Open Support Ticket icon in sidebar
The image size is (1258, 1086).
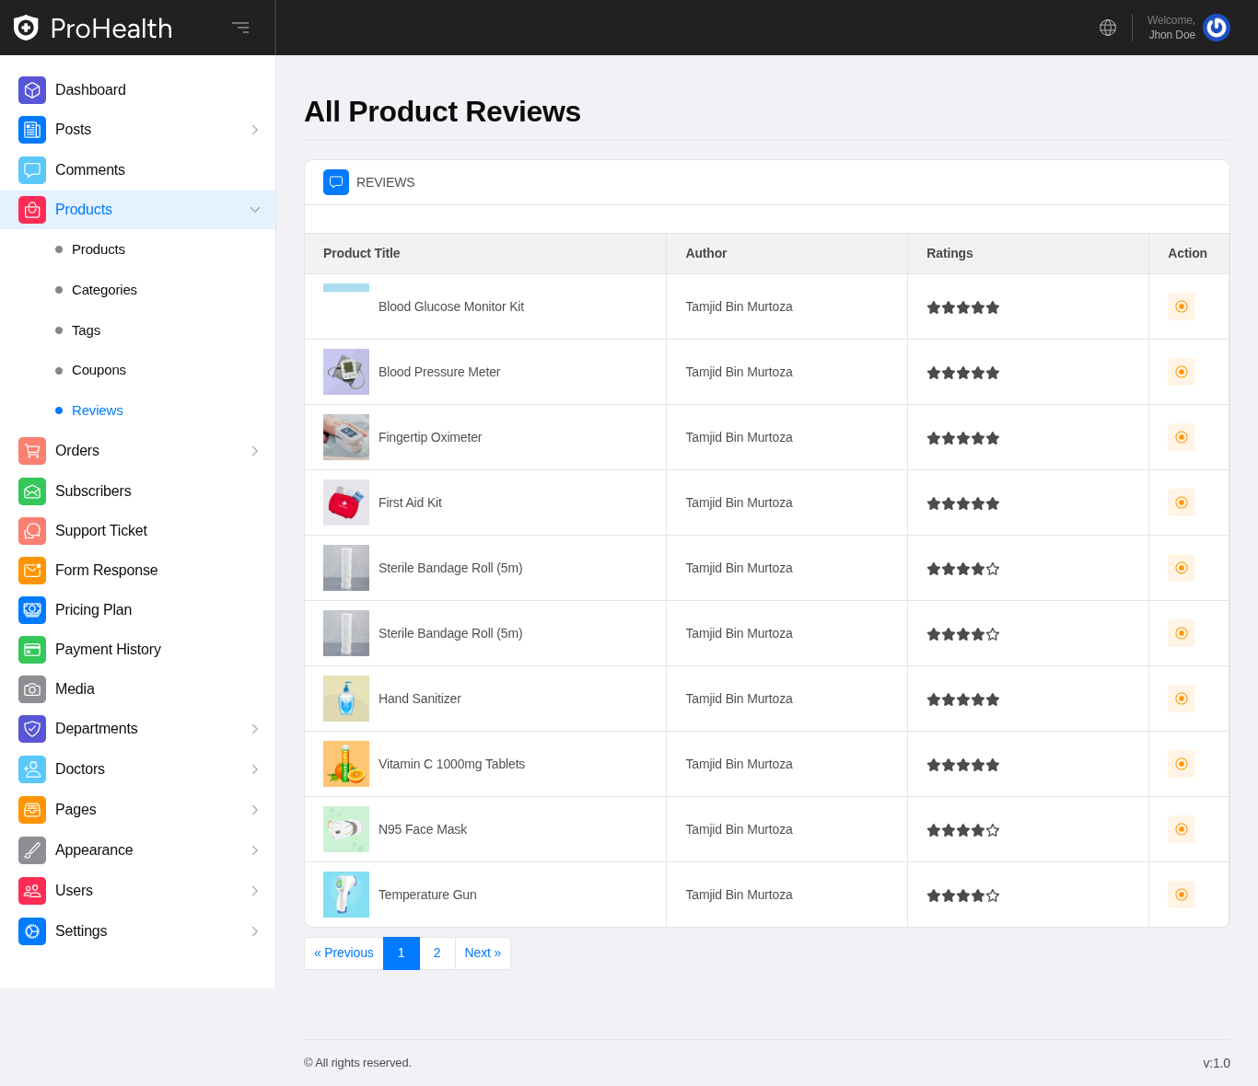[x=32, y=531]
